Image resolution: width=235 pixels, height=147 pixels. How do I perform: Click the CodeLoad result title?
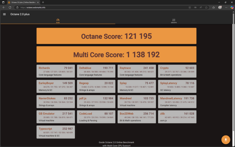click(x=86, y=114)
